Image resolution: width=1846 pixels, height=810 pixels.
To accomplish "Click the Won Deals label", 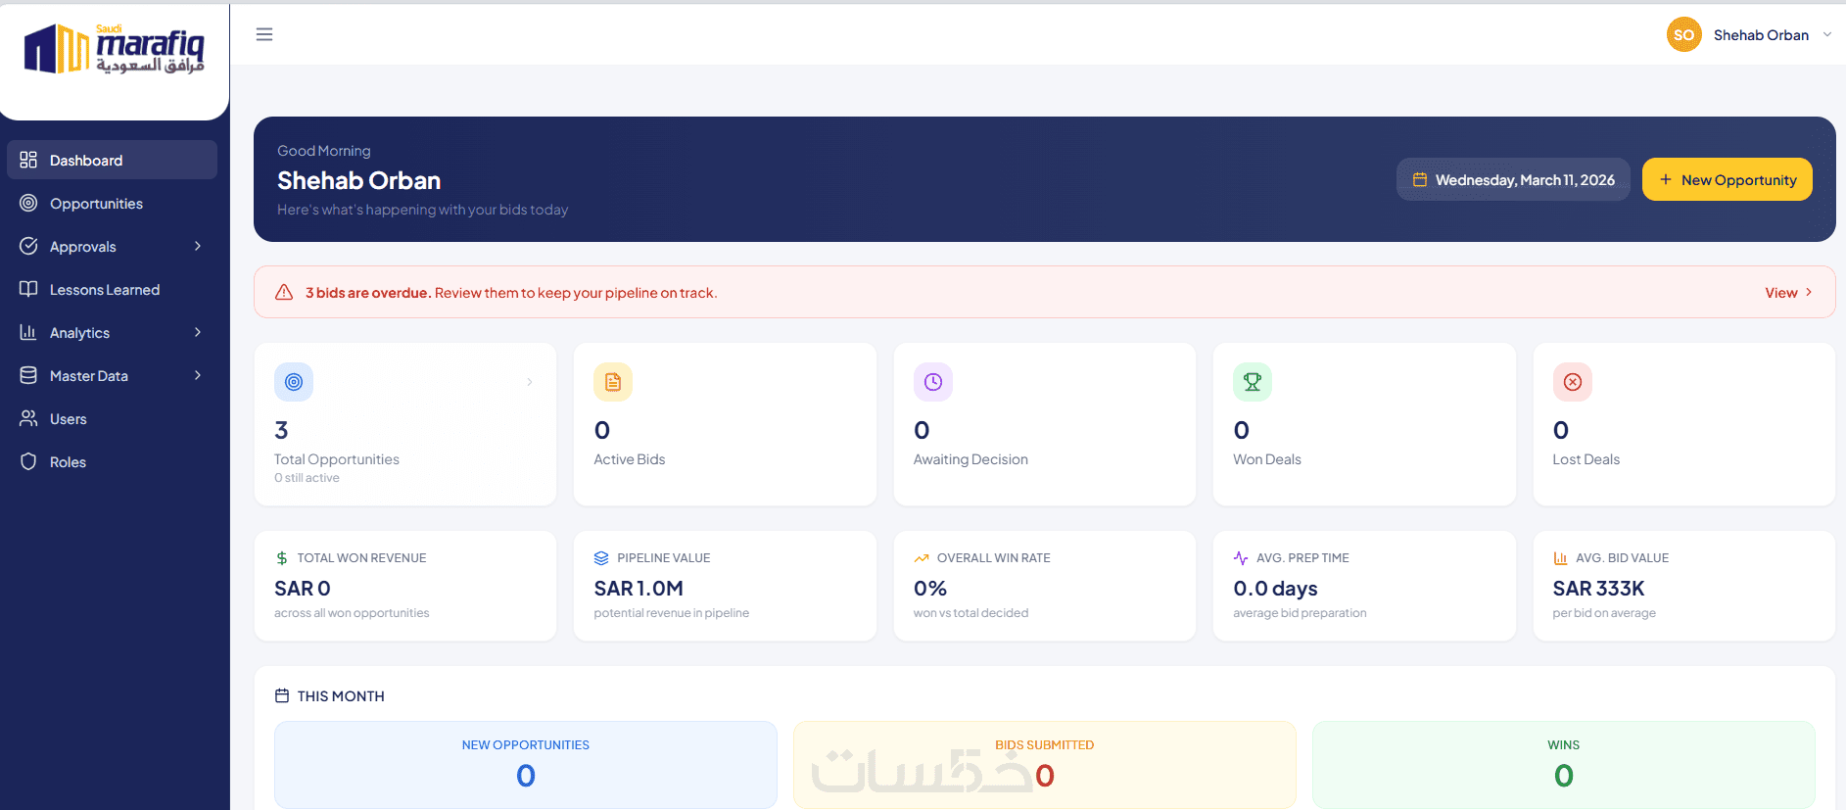I will click(1267, 459).
